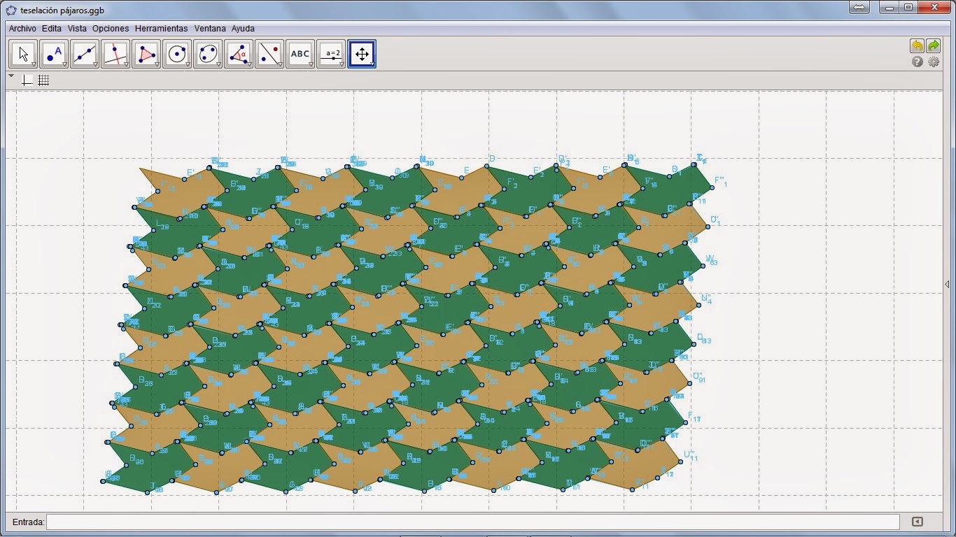This screenshot has width=956, height=537.
Task: Select the New Point tool
Action: click(x=54, y=54)
